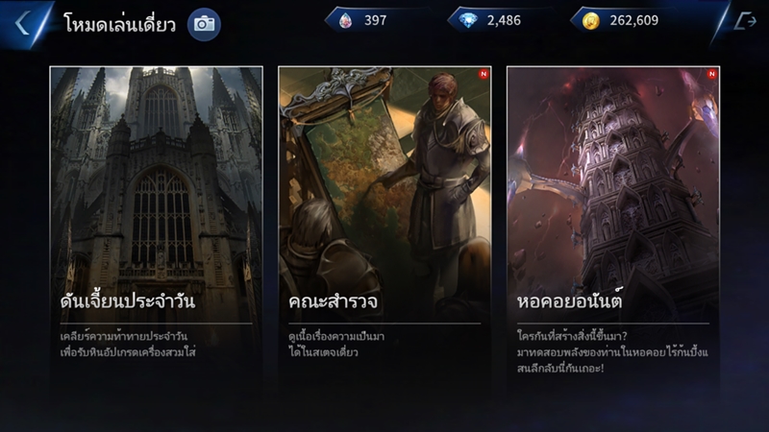
Task: Click the 262,609 gold balance counter
Action: [x=634, y=20]
